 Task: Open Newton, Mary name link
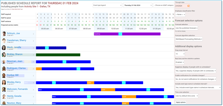pos(14,103)
